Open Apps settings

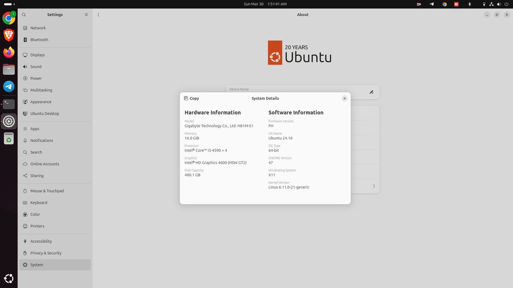(x=55, y=129)
